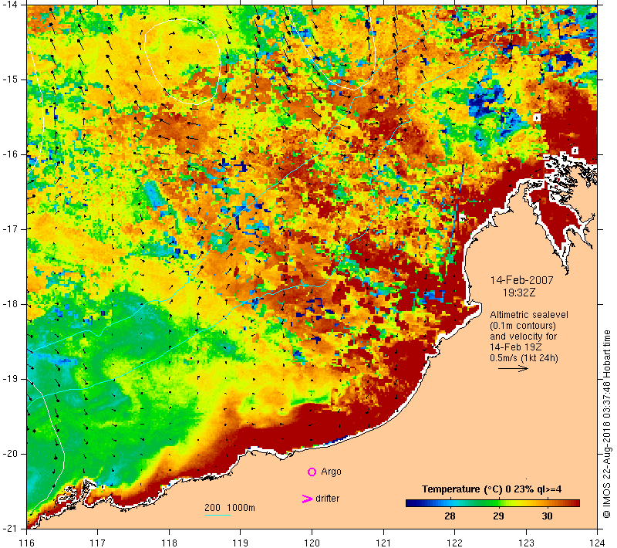
Task: Click the time text '19:32Z'
Action: coord(519,293)
